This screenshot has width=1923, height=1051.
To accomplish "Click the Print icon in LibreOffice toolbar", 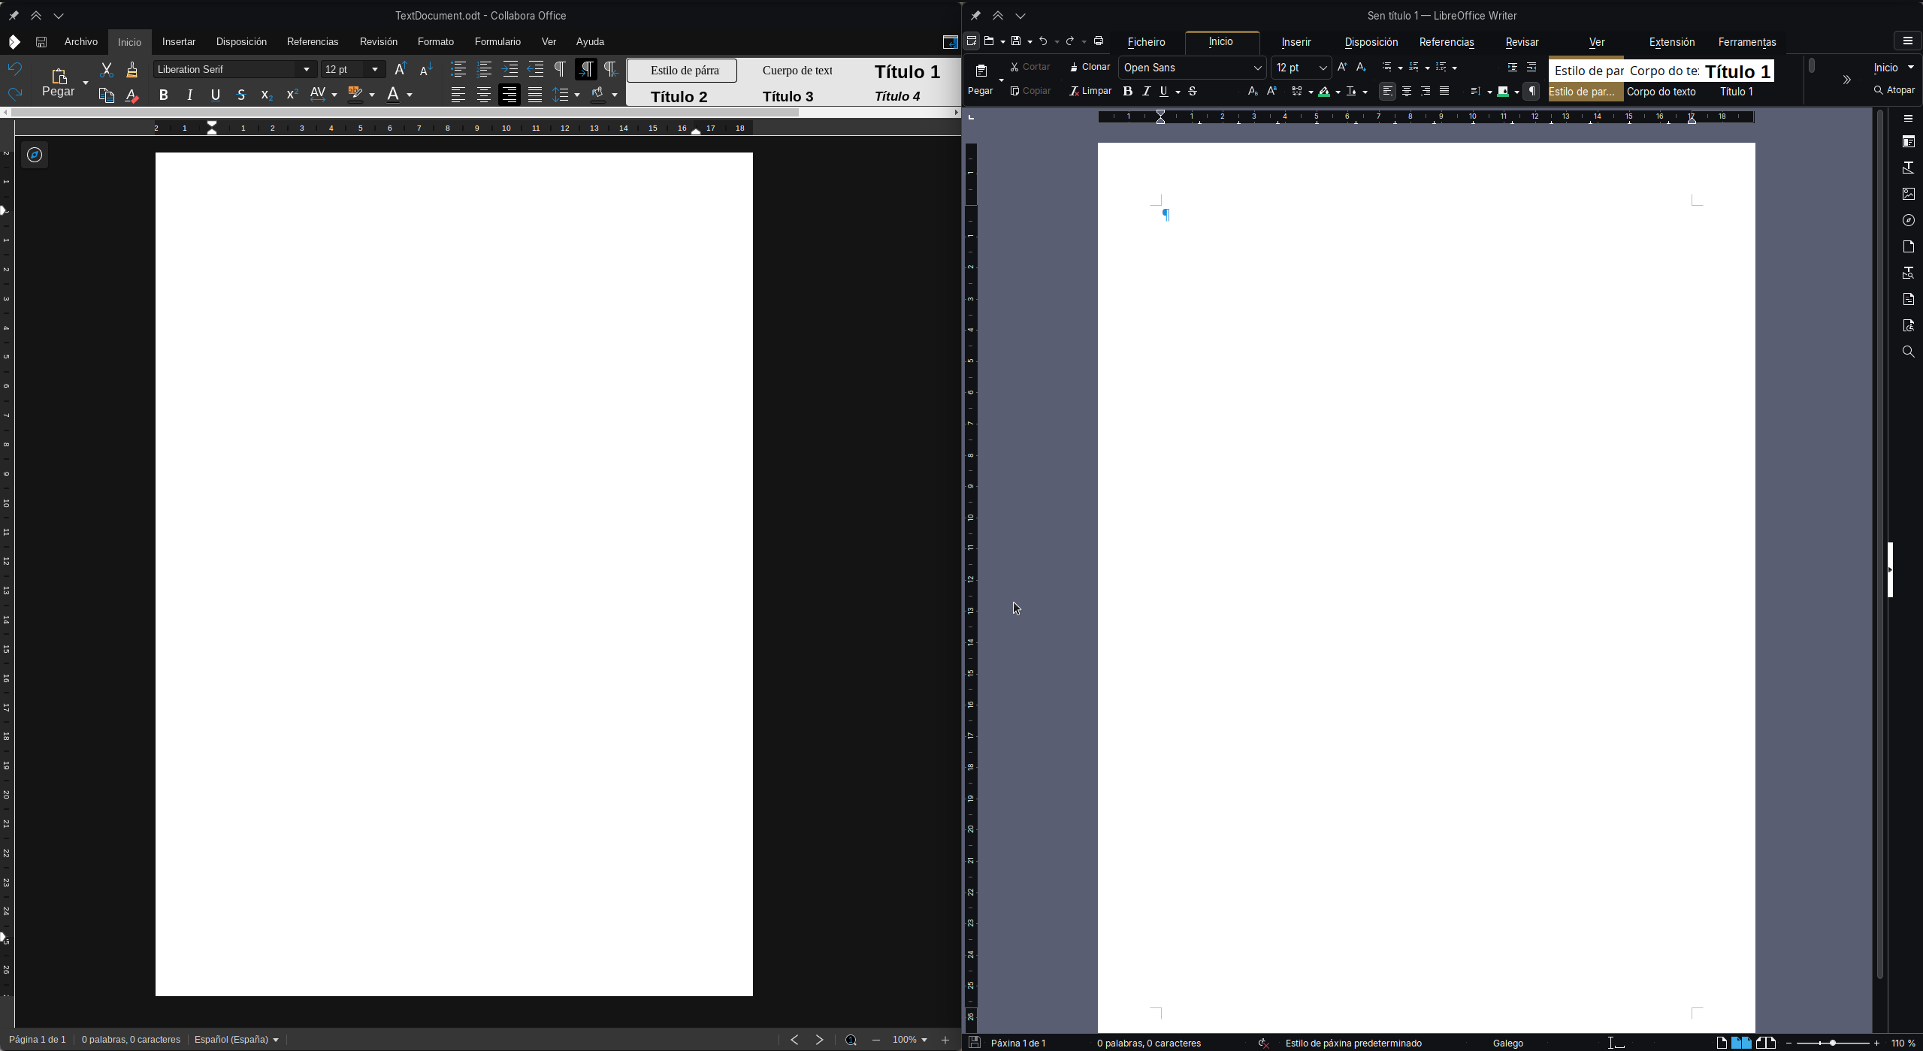I will (1099, 41).
